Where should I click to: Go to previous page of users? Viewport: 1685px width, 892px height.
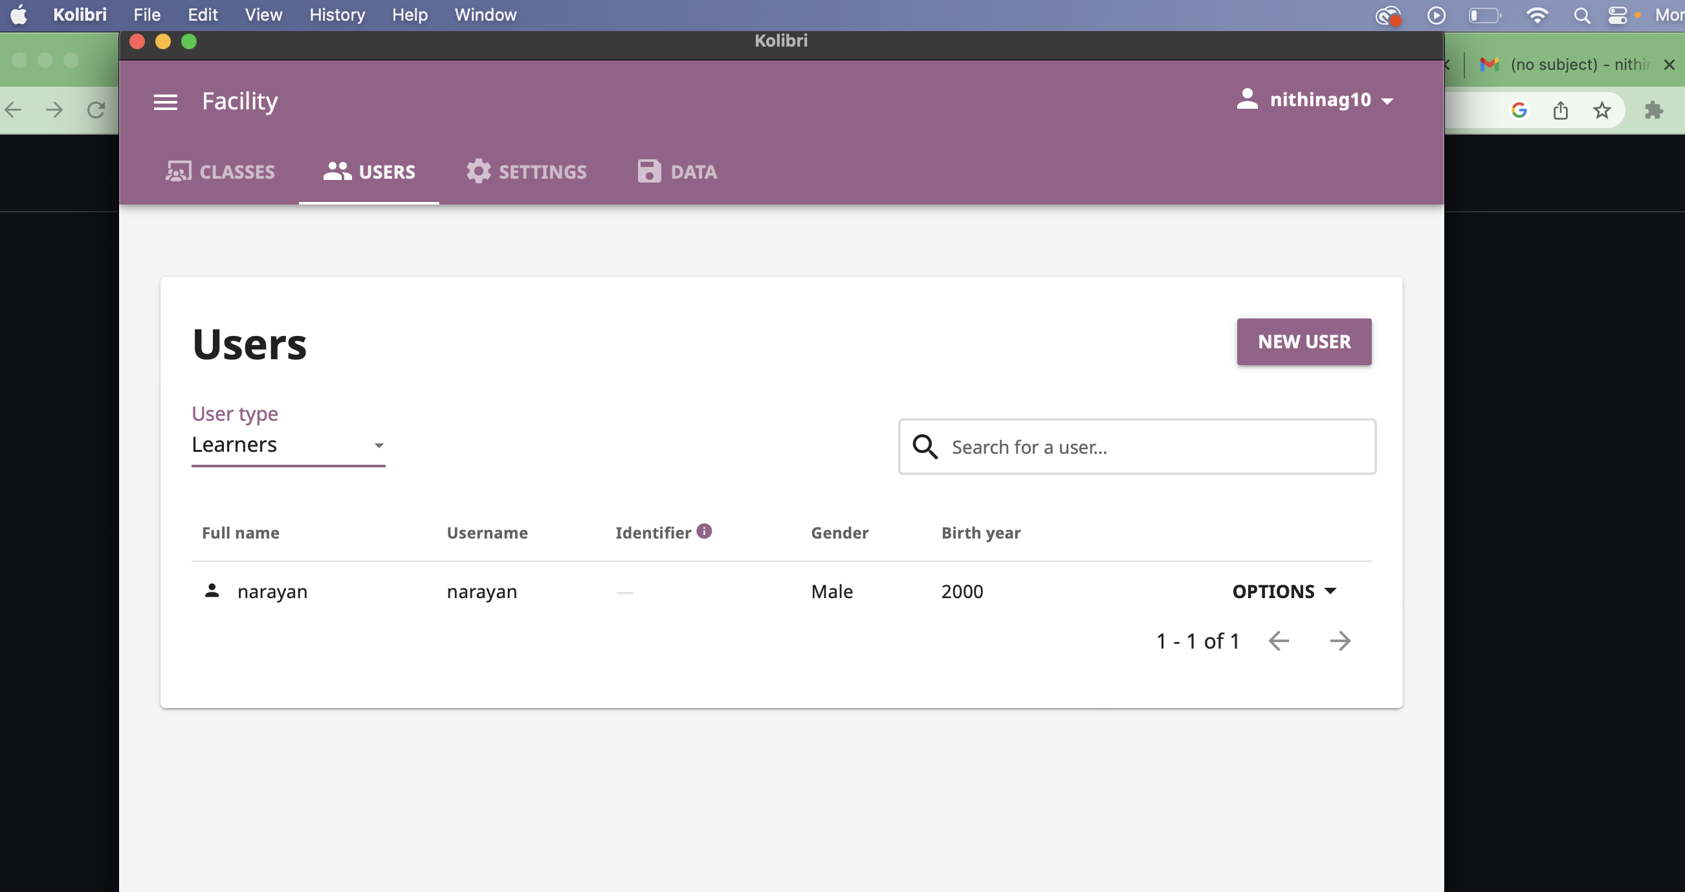point(1278,641)
